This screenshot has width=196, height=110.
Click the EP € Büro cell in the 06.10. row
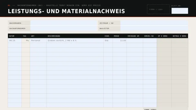pos(164,41)
